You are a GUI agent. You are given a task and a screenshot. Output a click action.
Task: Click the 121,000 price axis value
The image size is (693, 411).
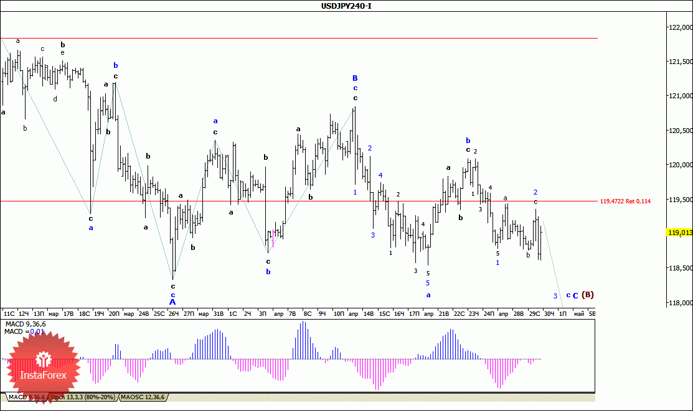(x=681, y=96)
